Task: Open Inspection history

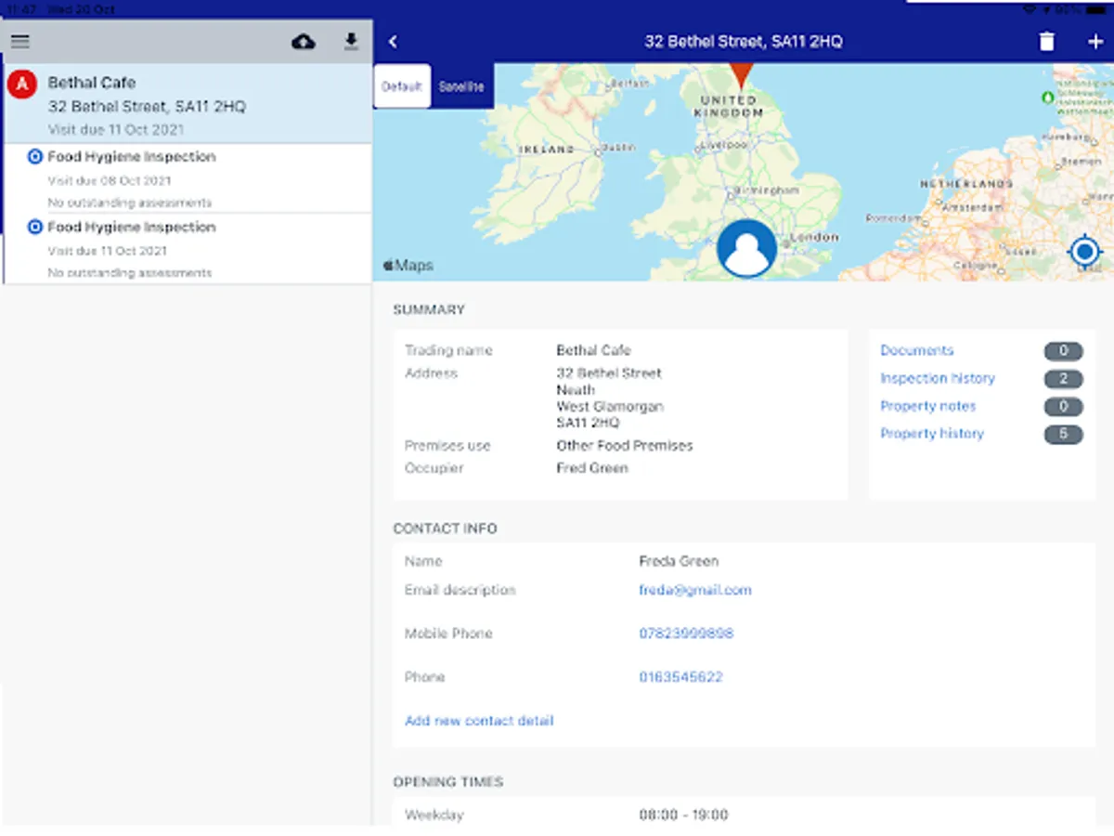Action: tap(937, 378)
